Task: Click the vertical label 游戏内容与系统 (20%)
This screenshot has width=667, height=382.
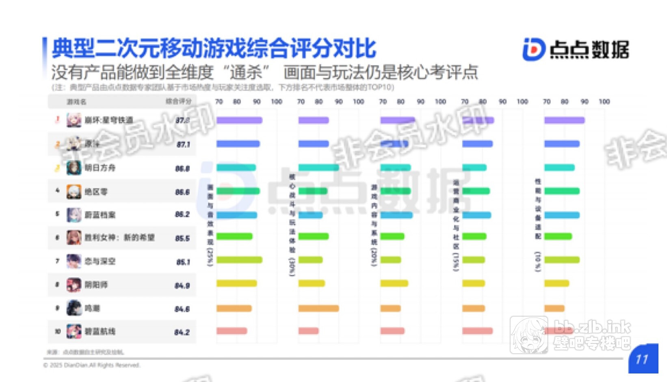Action: point(374,225)
